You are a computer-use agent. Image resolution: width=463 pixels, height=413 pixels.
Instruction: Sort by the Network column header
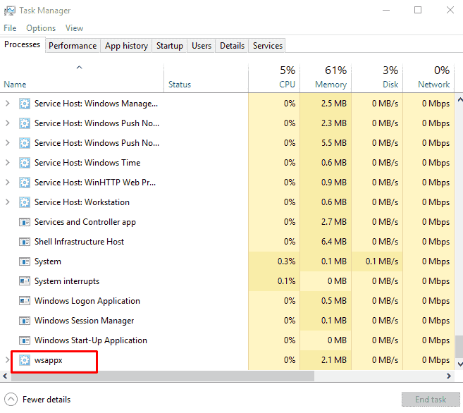428,78
